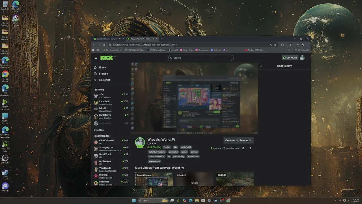
Task: Open the Restream bookmark
Action: pos(216,50)
